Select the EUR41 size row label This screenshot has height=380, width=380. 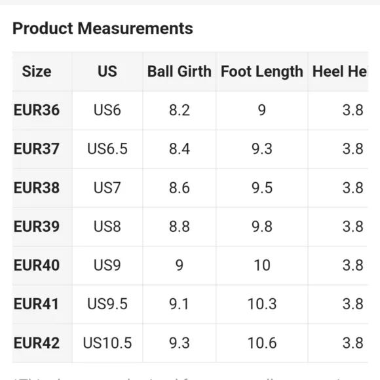[x=37, y=304]
